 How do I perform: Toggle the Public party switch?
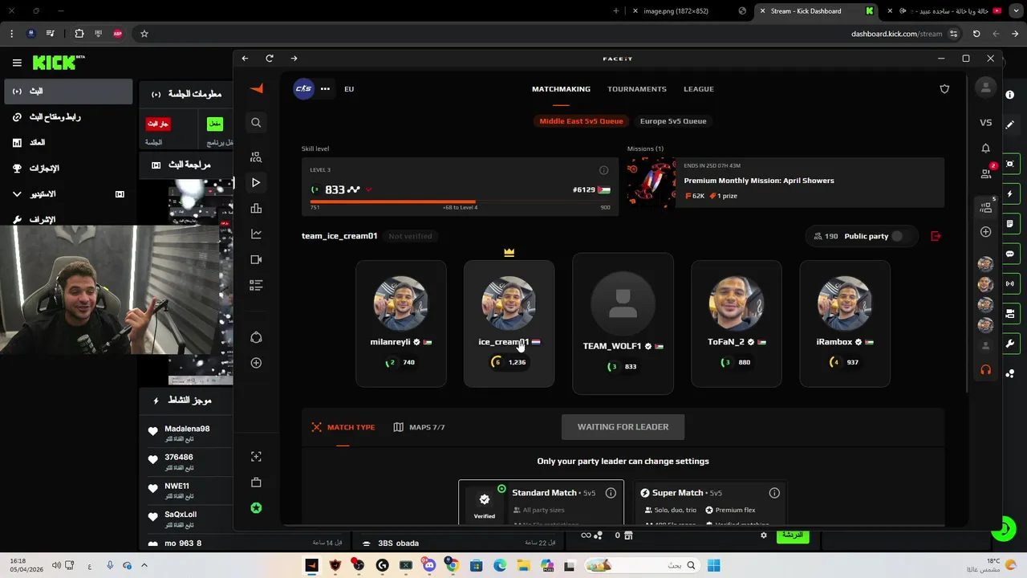[x=897, y=236]
